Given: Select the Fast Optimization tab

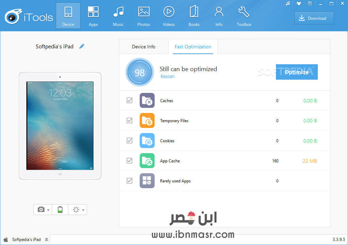Looking at the screenshot, I should pyautogui.click(x=193, y=47).
